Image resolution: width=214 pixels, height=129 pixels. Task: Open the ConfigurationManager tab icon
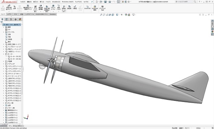click(x=11, y=19)
